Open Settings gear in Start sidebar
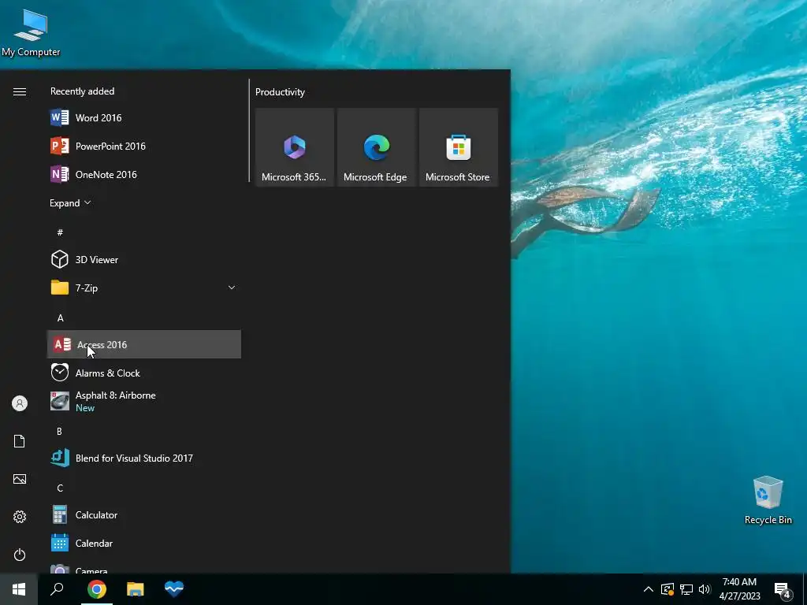The image size is (807, 605). 20,517
